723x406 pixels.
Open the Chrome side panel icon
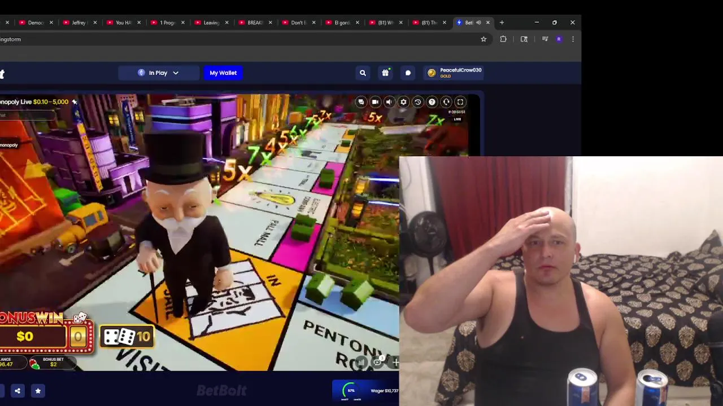point(524,39)
